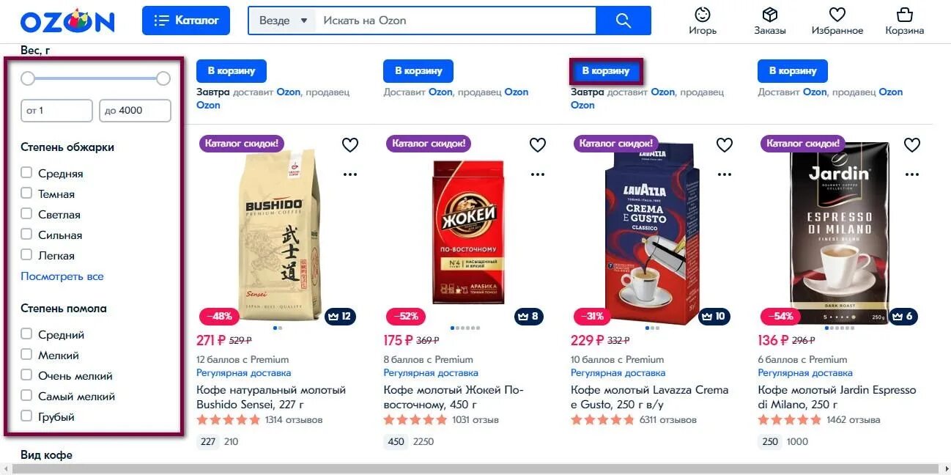The width and height of the screenshot is (951, 475).
Task: Click В корзину above Lavazza product
Action: pyautogui.click(x=606, y=71)
